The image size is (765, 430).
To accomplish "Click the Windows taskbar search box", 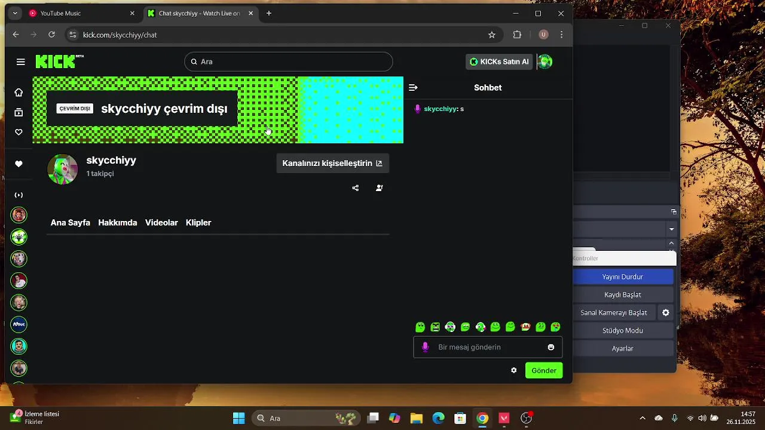I will 307,418.
